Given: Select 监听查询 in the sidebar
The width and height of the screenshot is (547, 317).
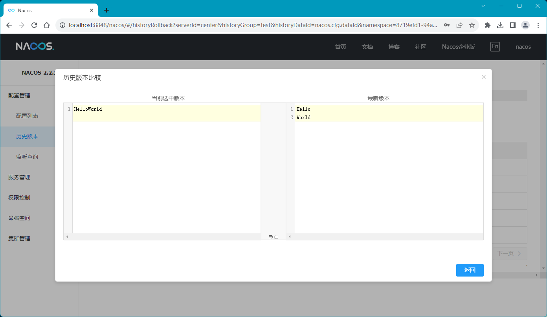Looking at the screenshot, I should (x=27, y=157).
